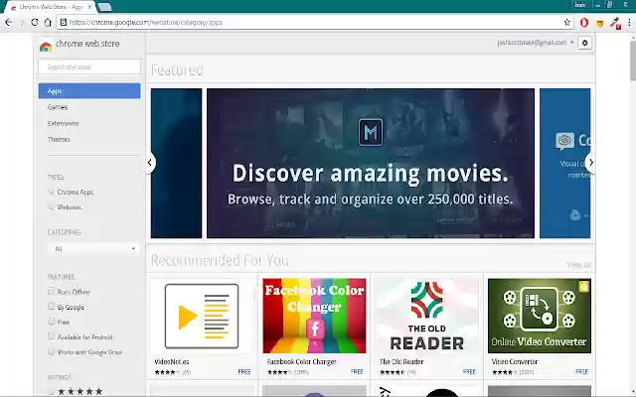Open The Old Reader thumbnail

[426, 316]
